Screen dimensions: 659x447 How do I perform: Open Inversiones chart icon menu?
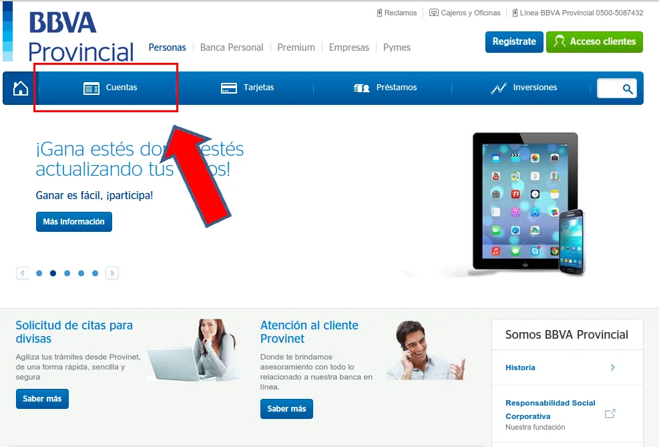coord(523,88)
